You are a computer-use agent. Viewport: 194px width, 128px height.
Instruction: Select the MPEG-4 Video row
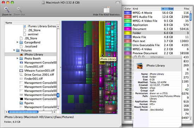click(157, 49)
